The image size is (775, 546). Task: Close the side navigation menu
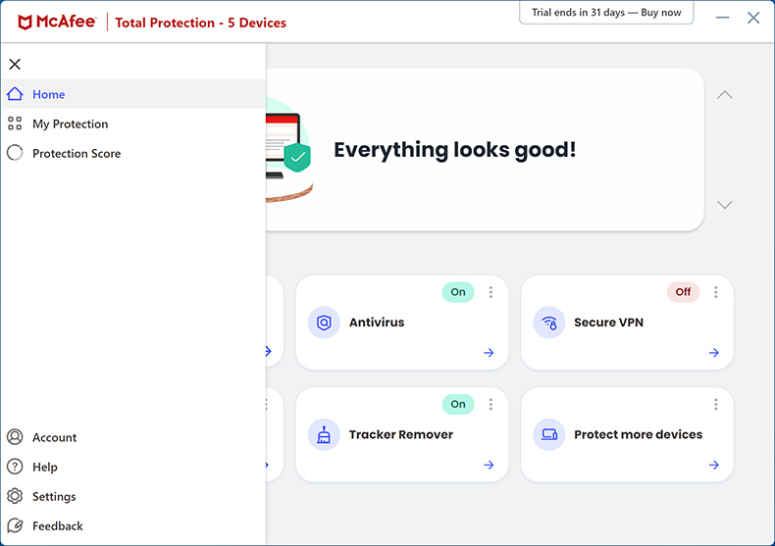coord(15,64)
